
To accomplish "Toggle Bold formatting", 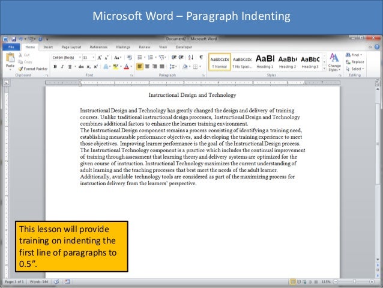I will (55, 67).
